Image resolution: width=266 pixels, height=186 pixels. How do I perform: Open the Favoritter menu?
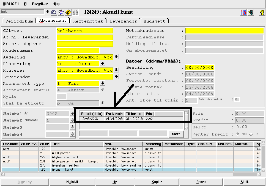pyautogui.click(x=40, y=4)
